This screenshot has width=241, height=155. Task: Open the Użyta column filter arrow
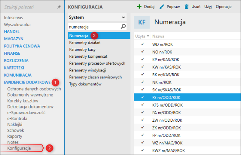pyautogui.click(x=148, y=36)
